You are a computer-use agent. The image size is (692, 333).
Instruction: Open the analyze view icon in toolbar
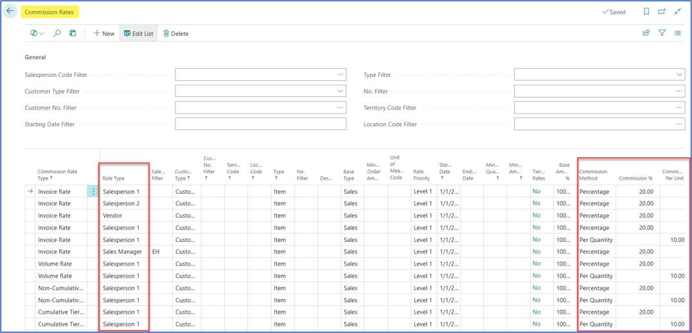point(73,33)
